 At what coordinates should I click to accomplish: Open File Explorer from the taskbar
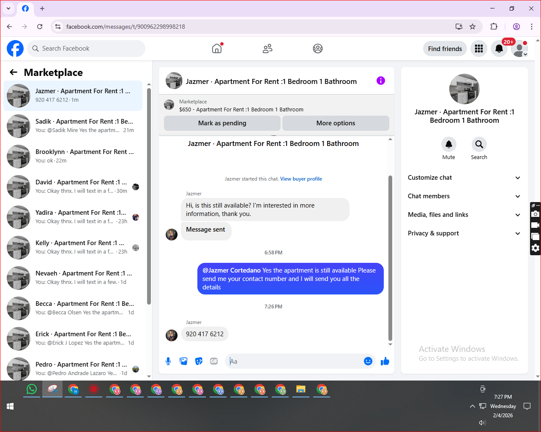pyautogui.click(x=301, y=389)
